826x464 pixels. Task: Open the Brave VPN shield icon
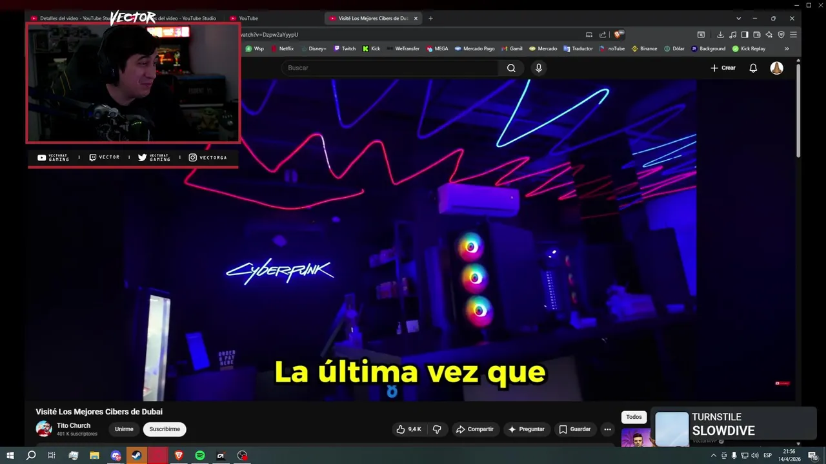tap(781, 34)
